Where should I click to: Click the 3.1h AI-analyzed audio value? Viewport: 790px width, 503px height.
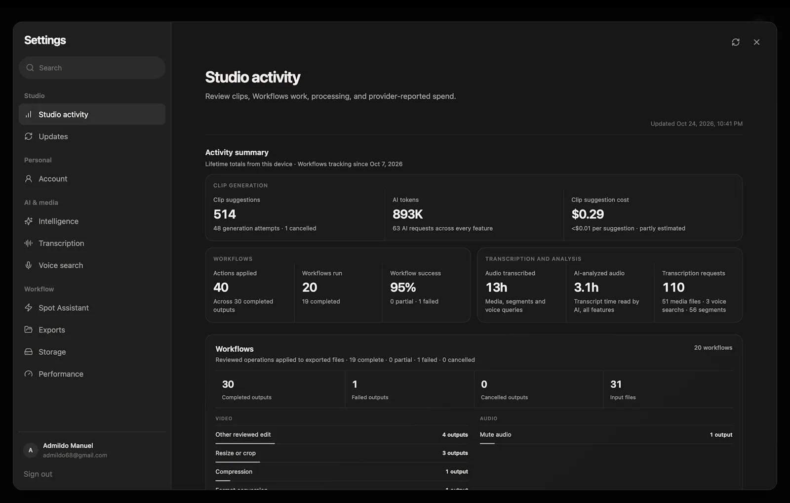coord(586,287)
